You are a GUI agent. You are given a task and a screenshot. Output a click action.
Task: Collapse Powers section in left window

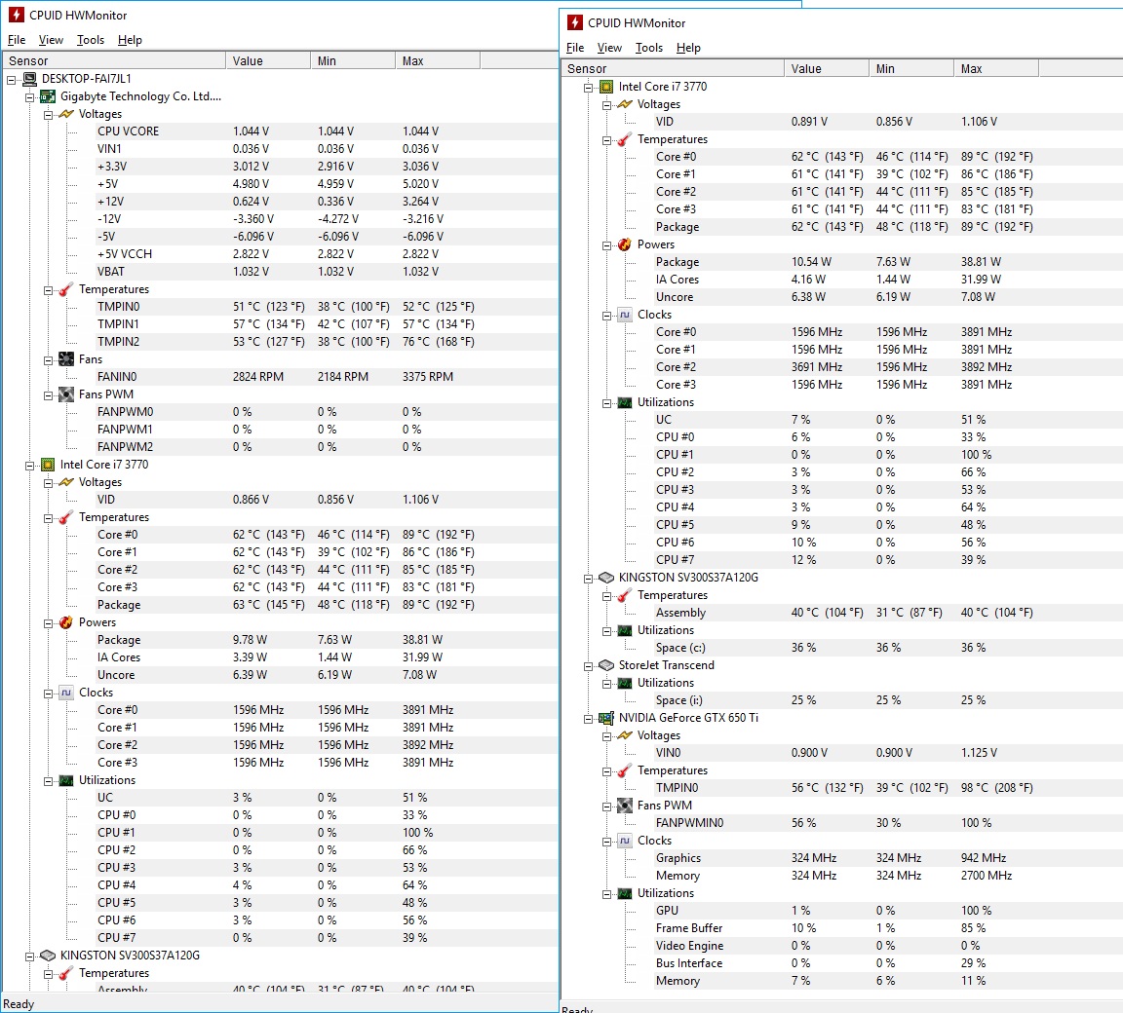pos(48,623)
